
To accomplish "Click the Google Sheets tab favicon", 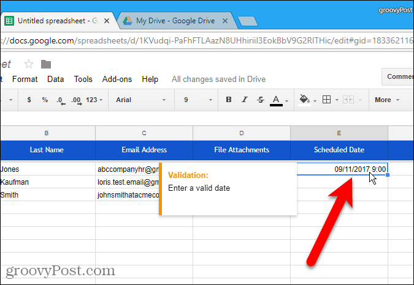I will (x=9, y=21).
